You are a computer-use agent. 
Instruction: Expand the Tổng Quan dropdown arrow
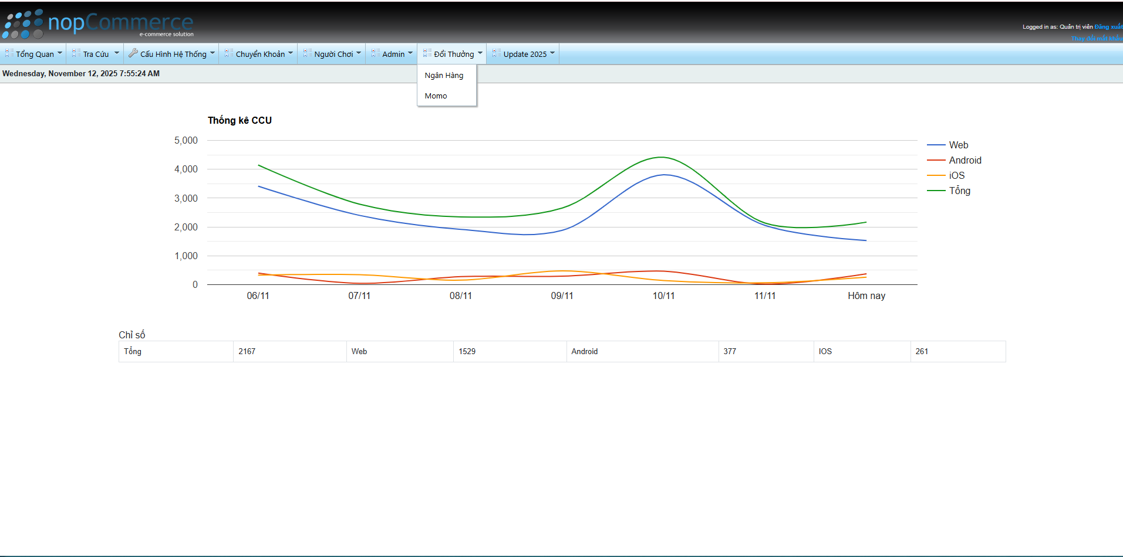[60, 53]
